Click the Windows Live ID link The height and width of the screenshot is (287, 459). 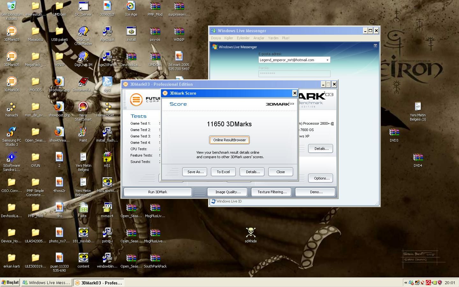[x=229, y=201]
